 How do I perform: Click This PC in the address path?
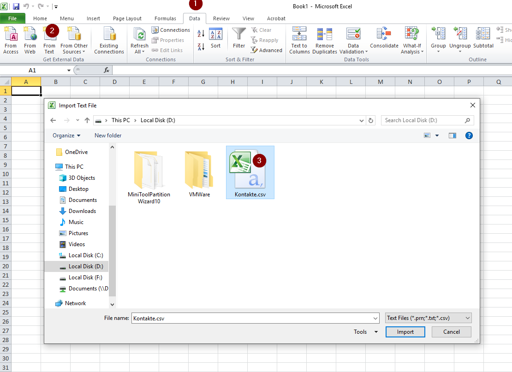[120, 120]
